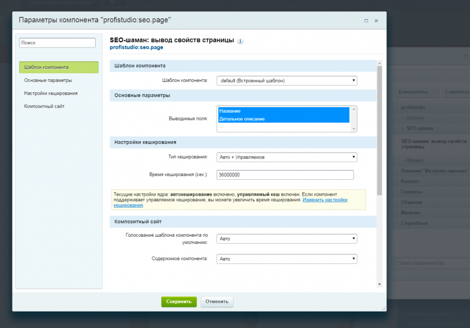Open the Тип кеширования dropdown
Screen dimensions: 470x328
pos(287,157)
